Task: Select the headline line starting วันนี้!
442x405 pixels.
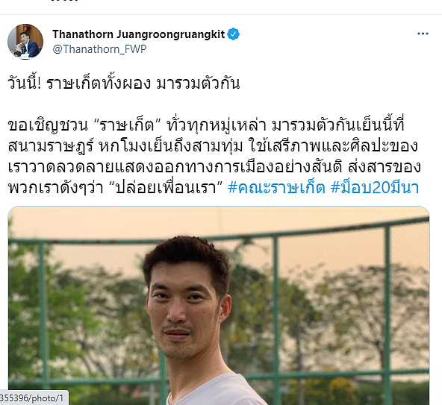Action: pos(124,83)
